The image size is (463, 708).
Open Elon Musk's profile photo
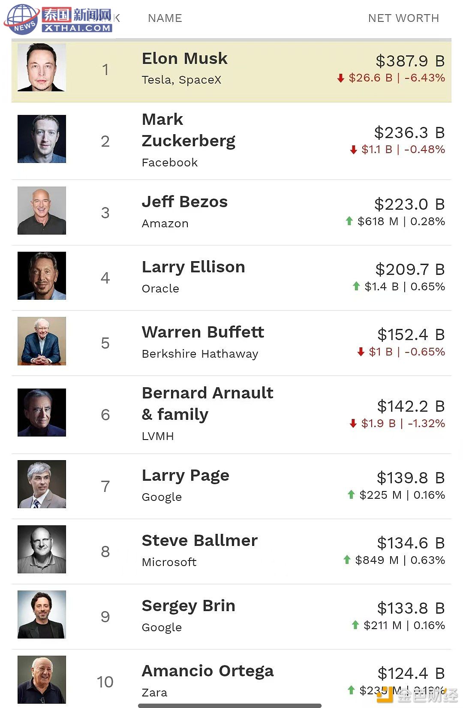pos(42,67)
